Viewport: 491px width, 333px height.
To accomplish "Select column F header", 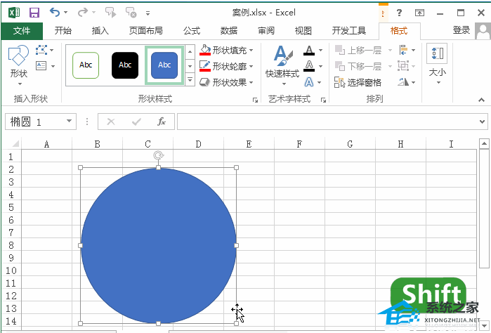I will click(299, 144).
